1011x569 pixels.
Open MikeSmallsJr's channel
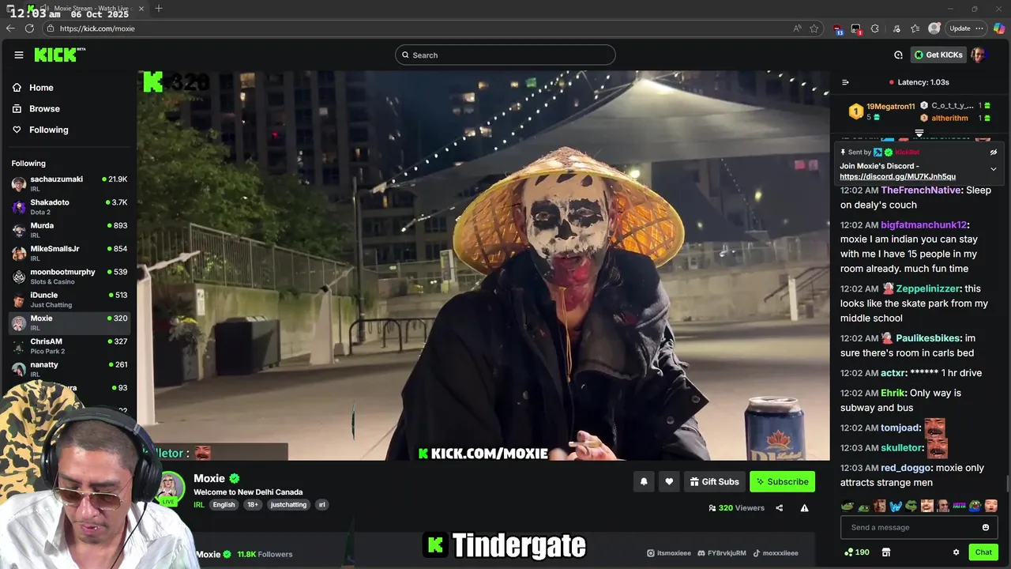point(70,253)
